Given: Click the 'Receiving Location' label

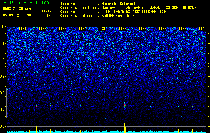Looking at the screenshot, I should 78,8.
